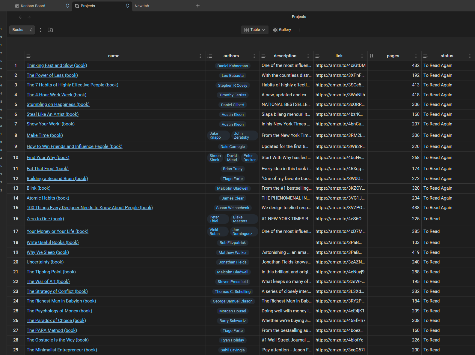Navigate back with the left arrow
This screenshot has height=355, width=475.
(21, 17)
